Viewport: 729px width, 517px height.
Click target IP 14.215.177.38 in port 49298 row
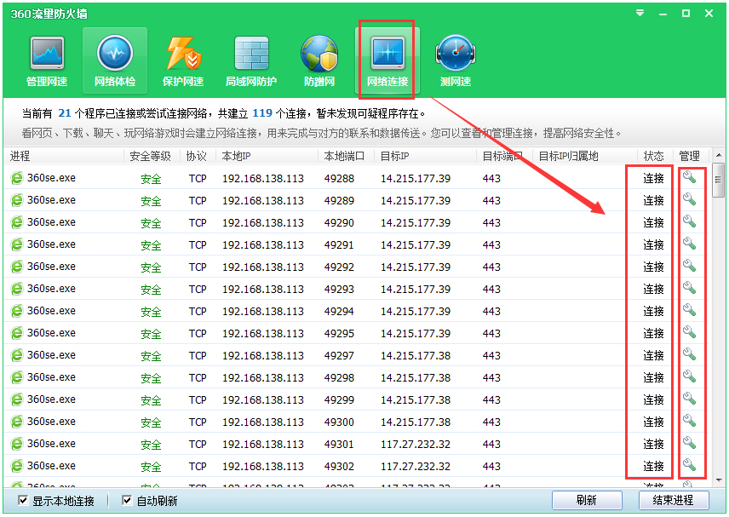click(x=416, y=377)
